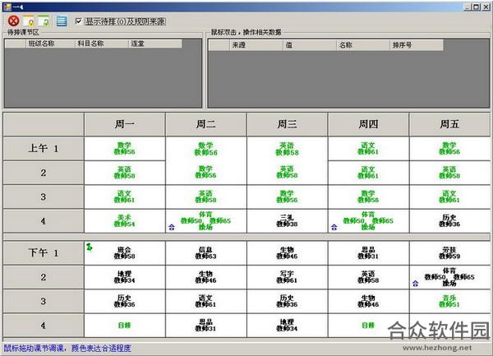Select Tuesday 思品 教师31 cell
The width and height of the screenshot is (493, 356).
[x=206, y=326]
